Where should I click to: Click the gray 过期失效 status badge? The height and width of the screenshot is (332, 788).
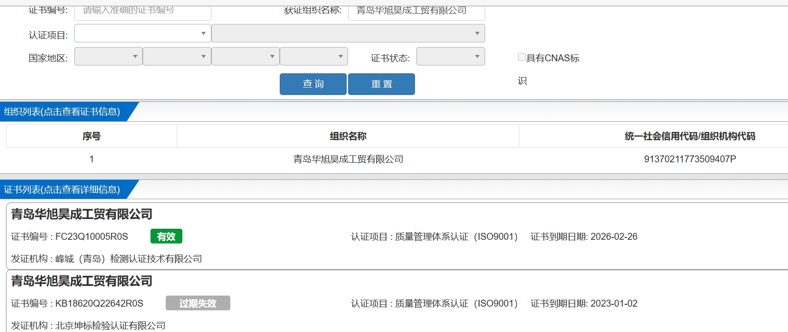[x=198, y=303]
